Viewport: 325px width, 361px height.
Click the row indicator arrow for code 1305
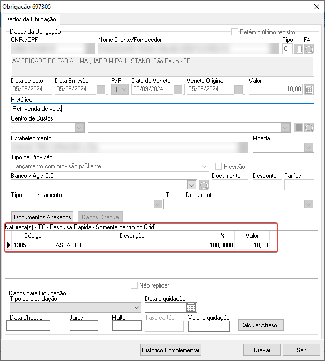8,245
